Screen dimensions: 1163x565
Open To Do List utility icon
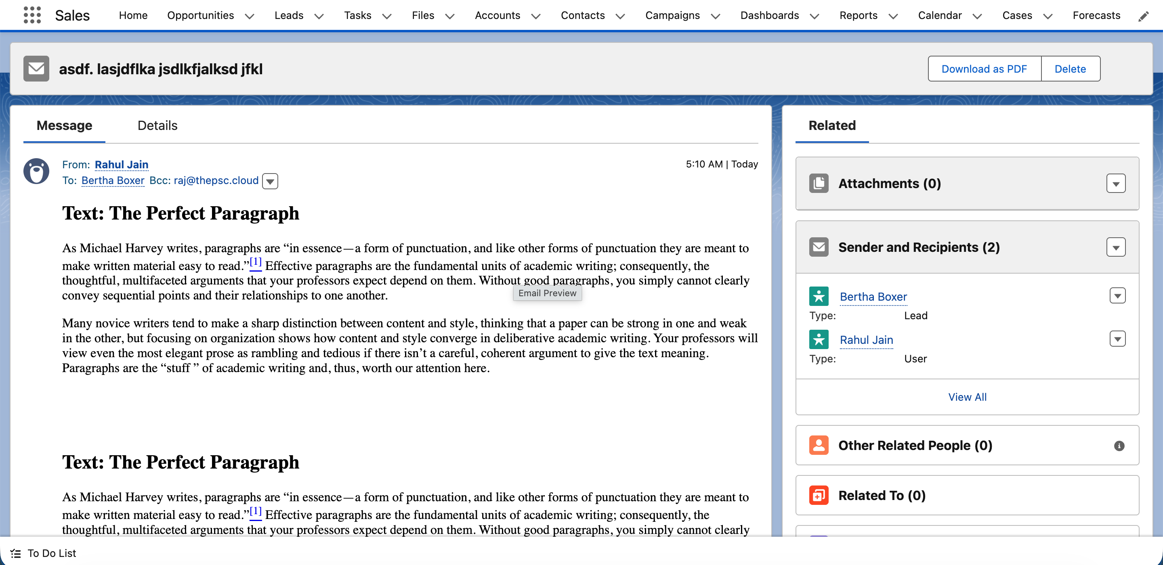click(16, 553)
